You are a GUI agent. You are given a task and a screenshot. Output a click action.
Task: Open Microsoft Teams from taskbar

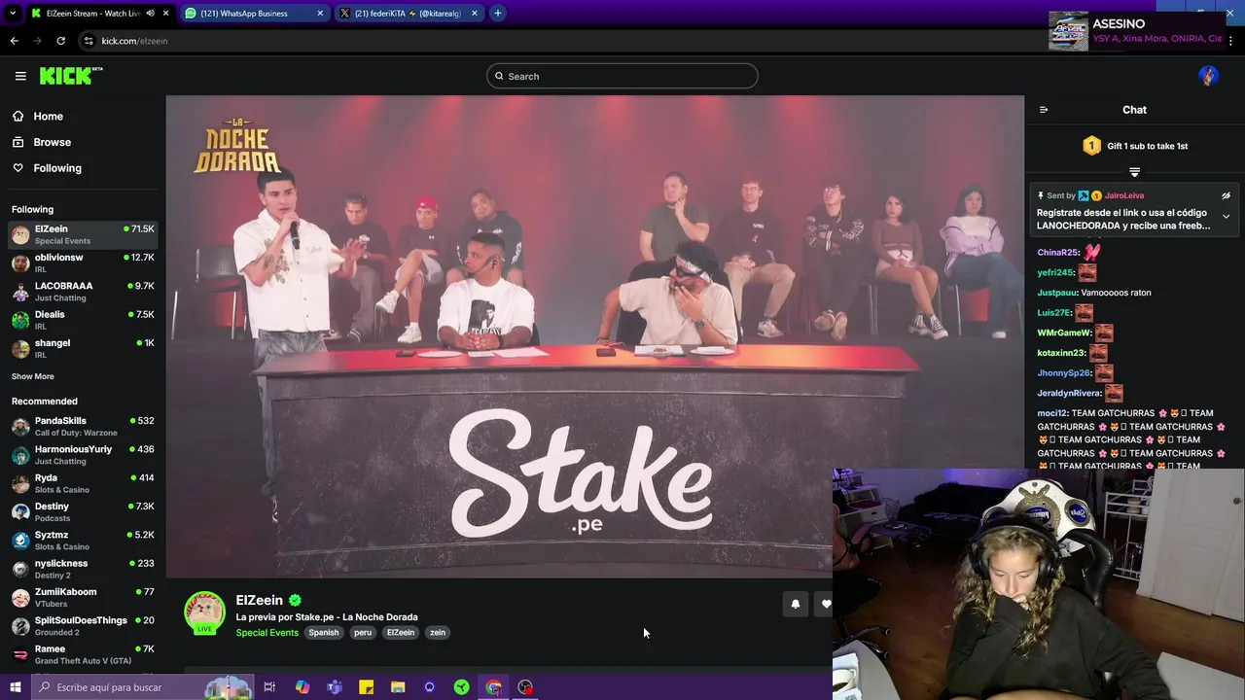335,687
